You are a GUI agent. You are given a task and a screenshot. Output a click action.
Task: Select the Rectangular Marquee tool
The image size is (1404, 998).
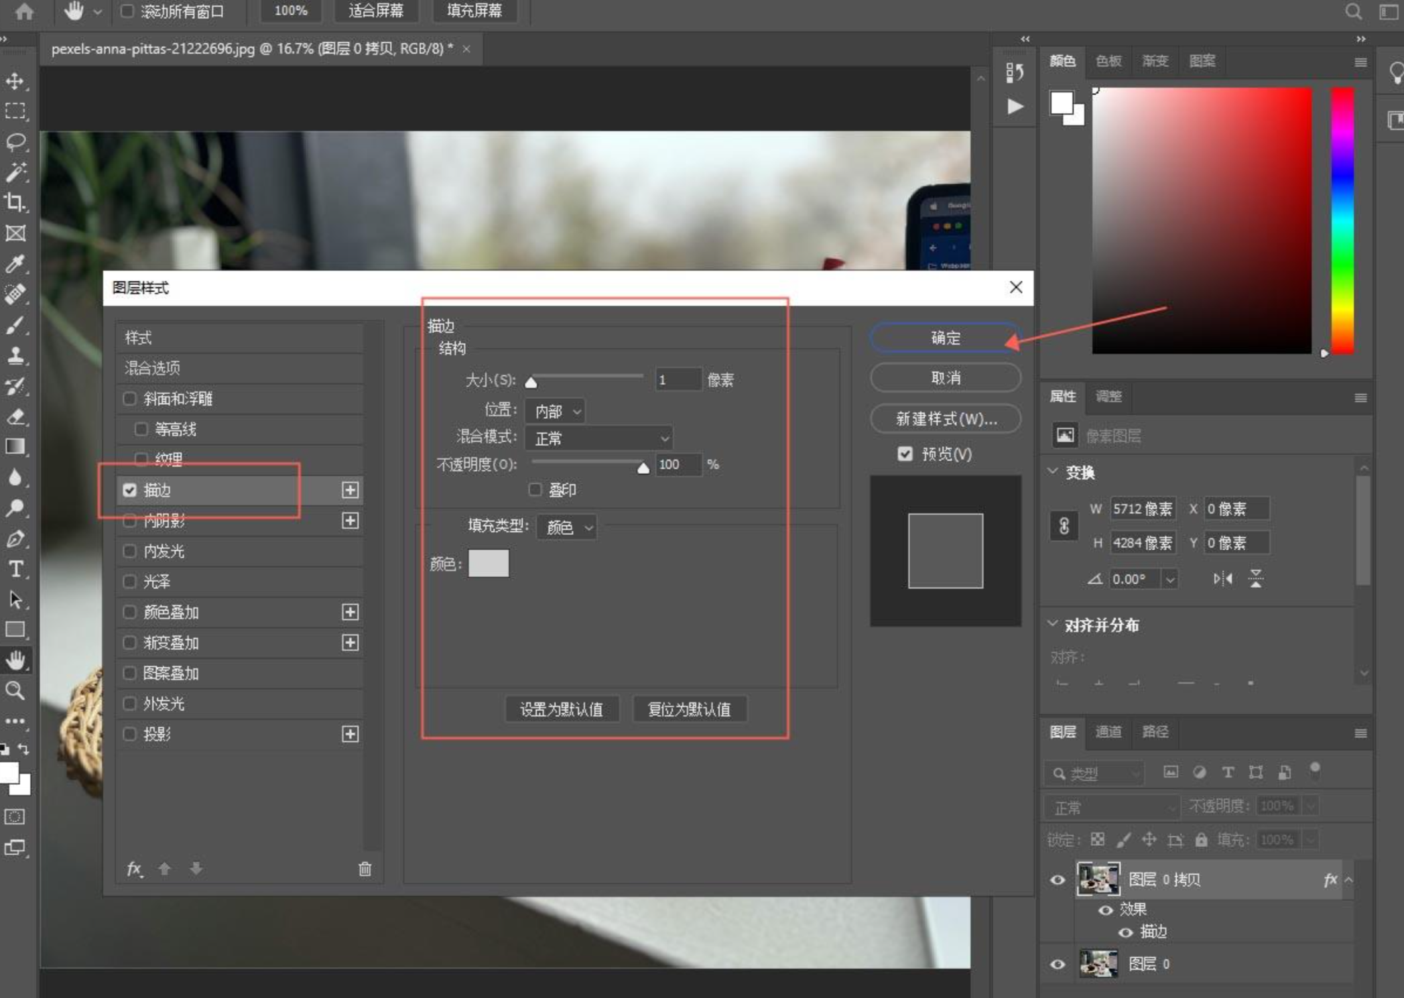[x=15, y=111]
